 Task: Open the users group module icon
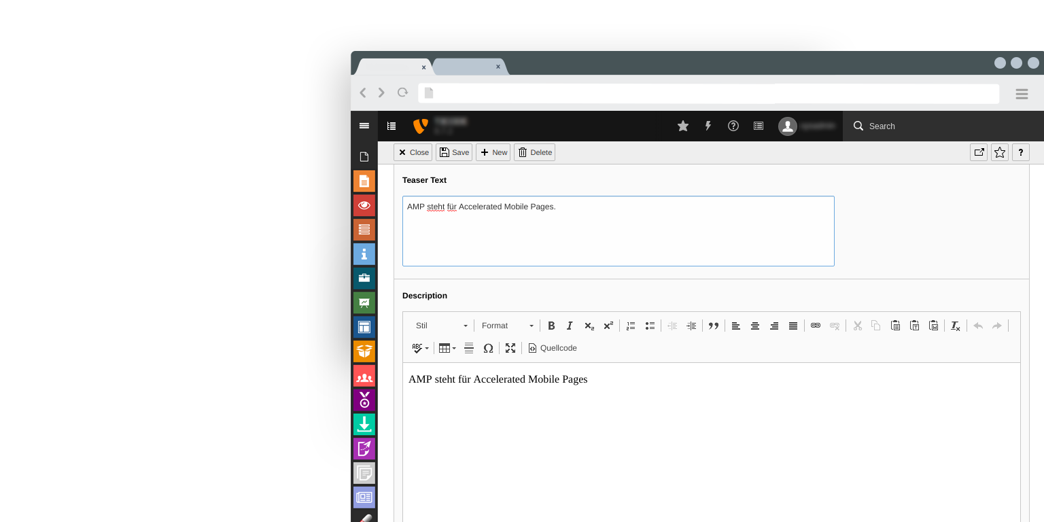click(x=364, y=376)
